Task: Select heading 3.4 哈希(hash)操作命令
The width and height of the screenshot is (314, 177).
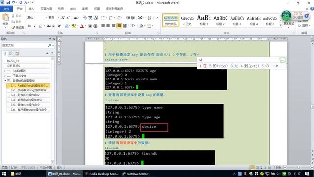Action: tap(28, 100)
